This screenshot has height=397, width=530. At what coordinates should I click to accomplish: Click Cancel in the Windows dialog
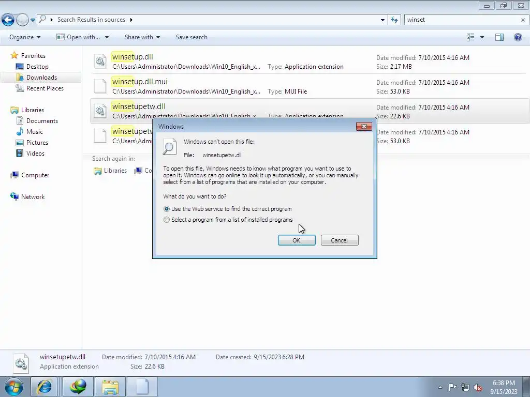click(340, 240)
